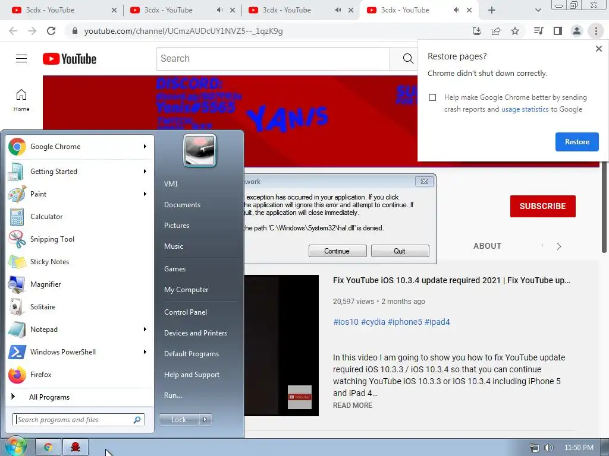The width and height of the screenshot is (609, 456).
Task: Toggle the Chrome side panel icon
Action: pos(558,31)
